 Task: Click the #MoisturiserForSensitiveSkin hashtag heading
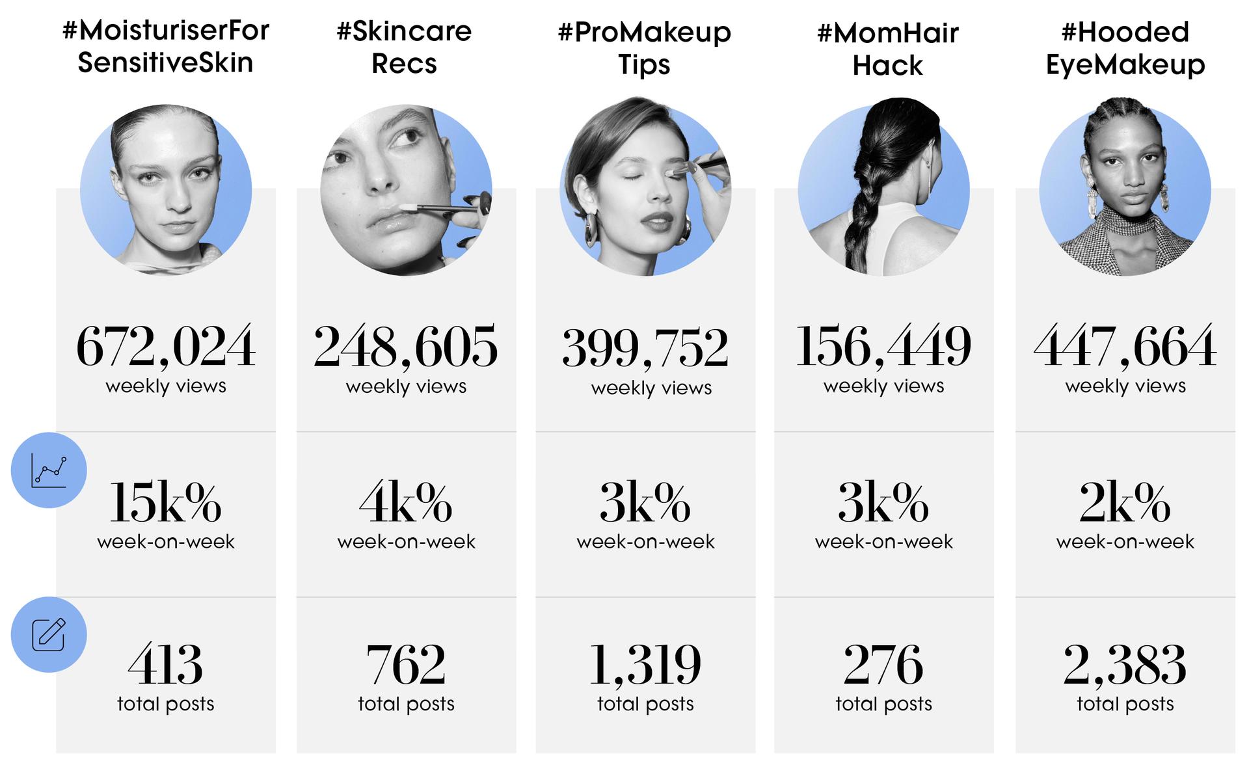(166, 47)
